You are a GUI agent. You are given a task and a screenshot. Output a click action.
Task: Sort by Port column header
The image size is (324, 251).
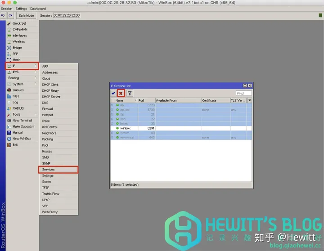pyautogui.click(x=147, y=100)
